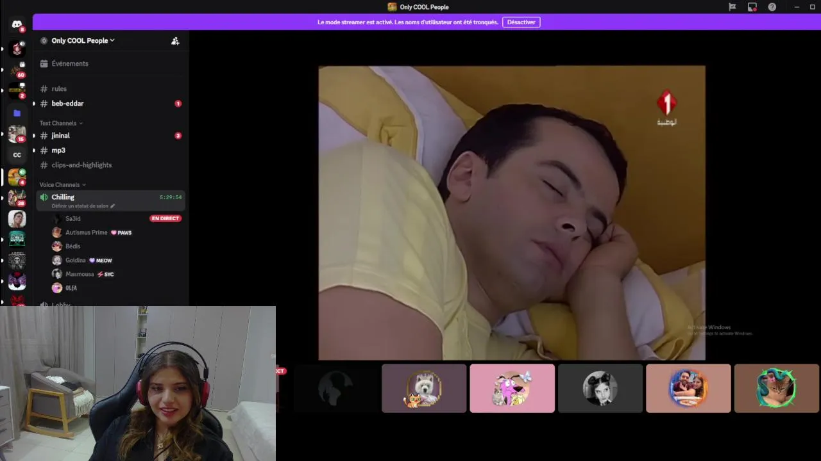Open the beb-eddar channel
Viewport: 821px width, 461px height.
click(x=110, y=104)
